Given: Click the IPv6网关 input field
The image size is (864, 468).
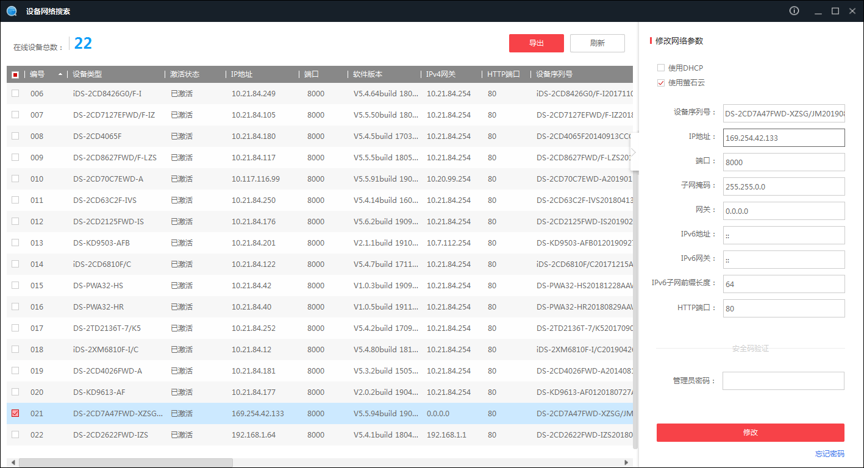Looking at the screenshot, I should click(784, 260).
